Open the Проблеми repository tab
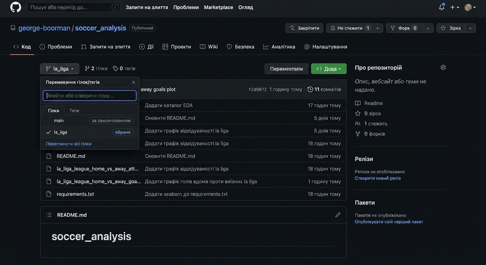Screen dimensions: 486x265 (x=56, y=47)
